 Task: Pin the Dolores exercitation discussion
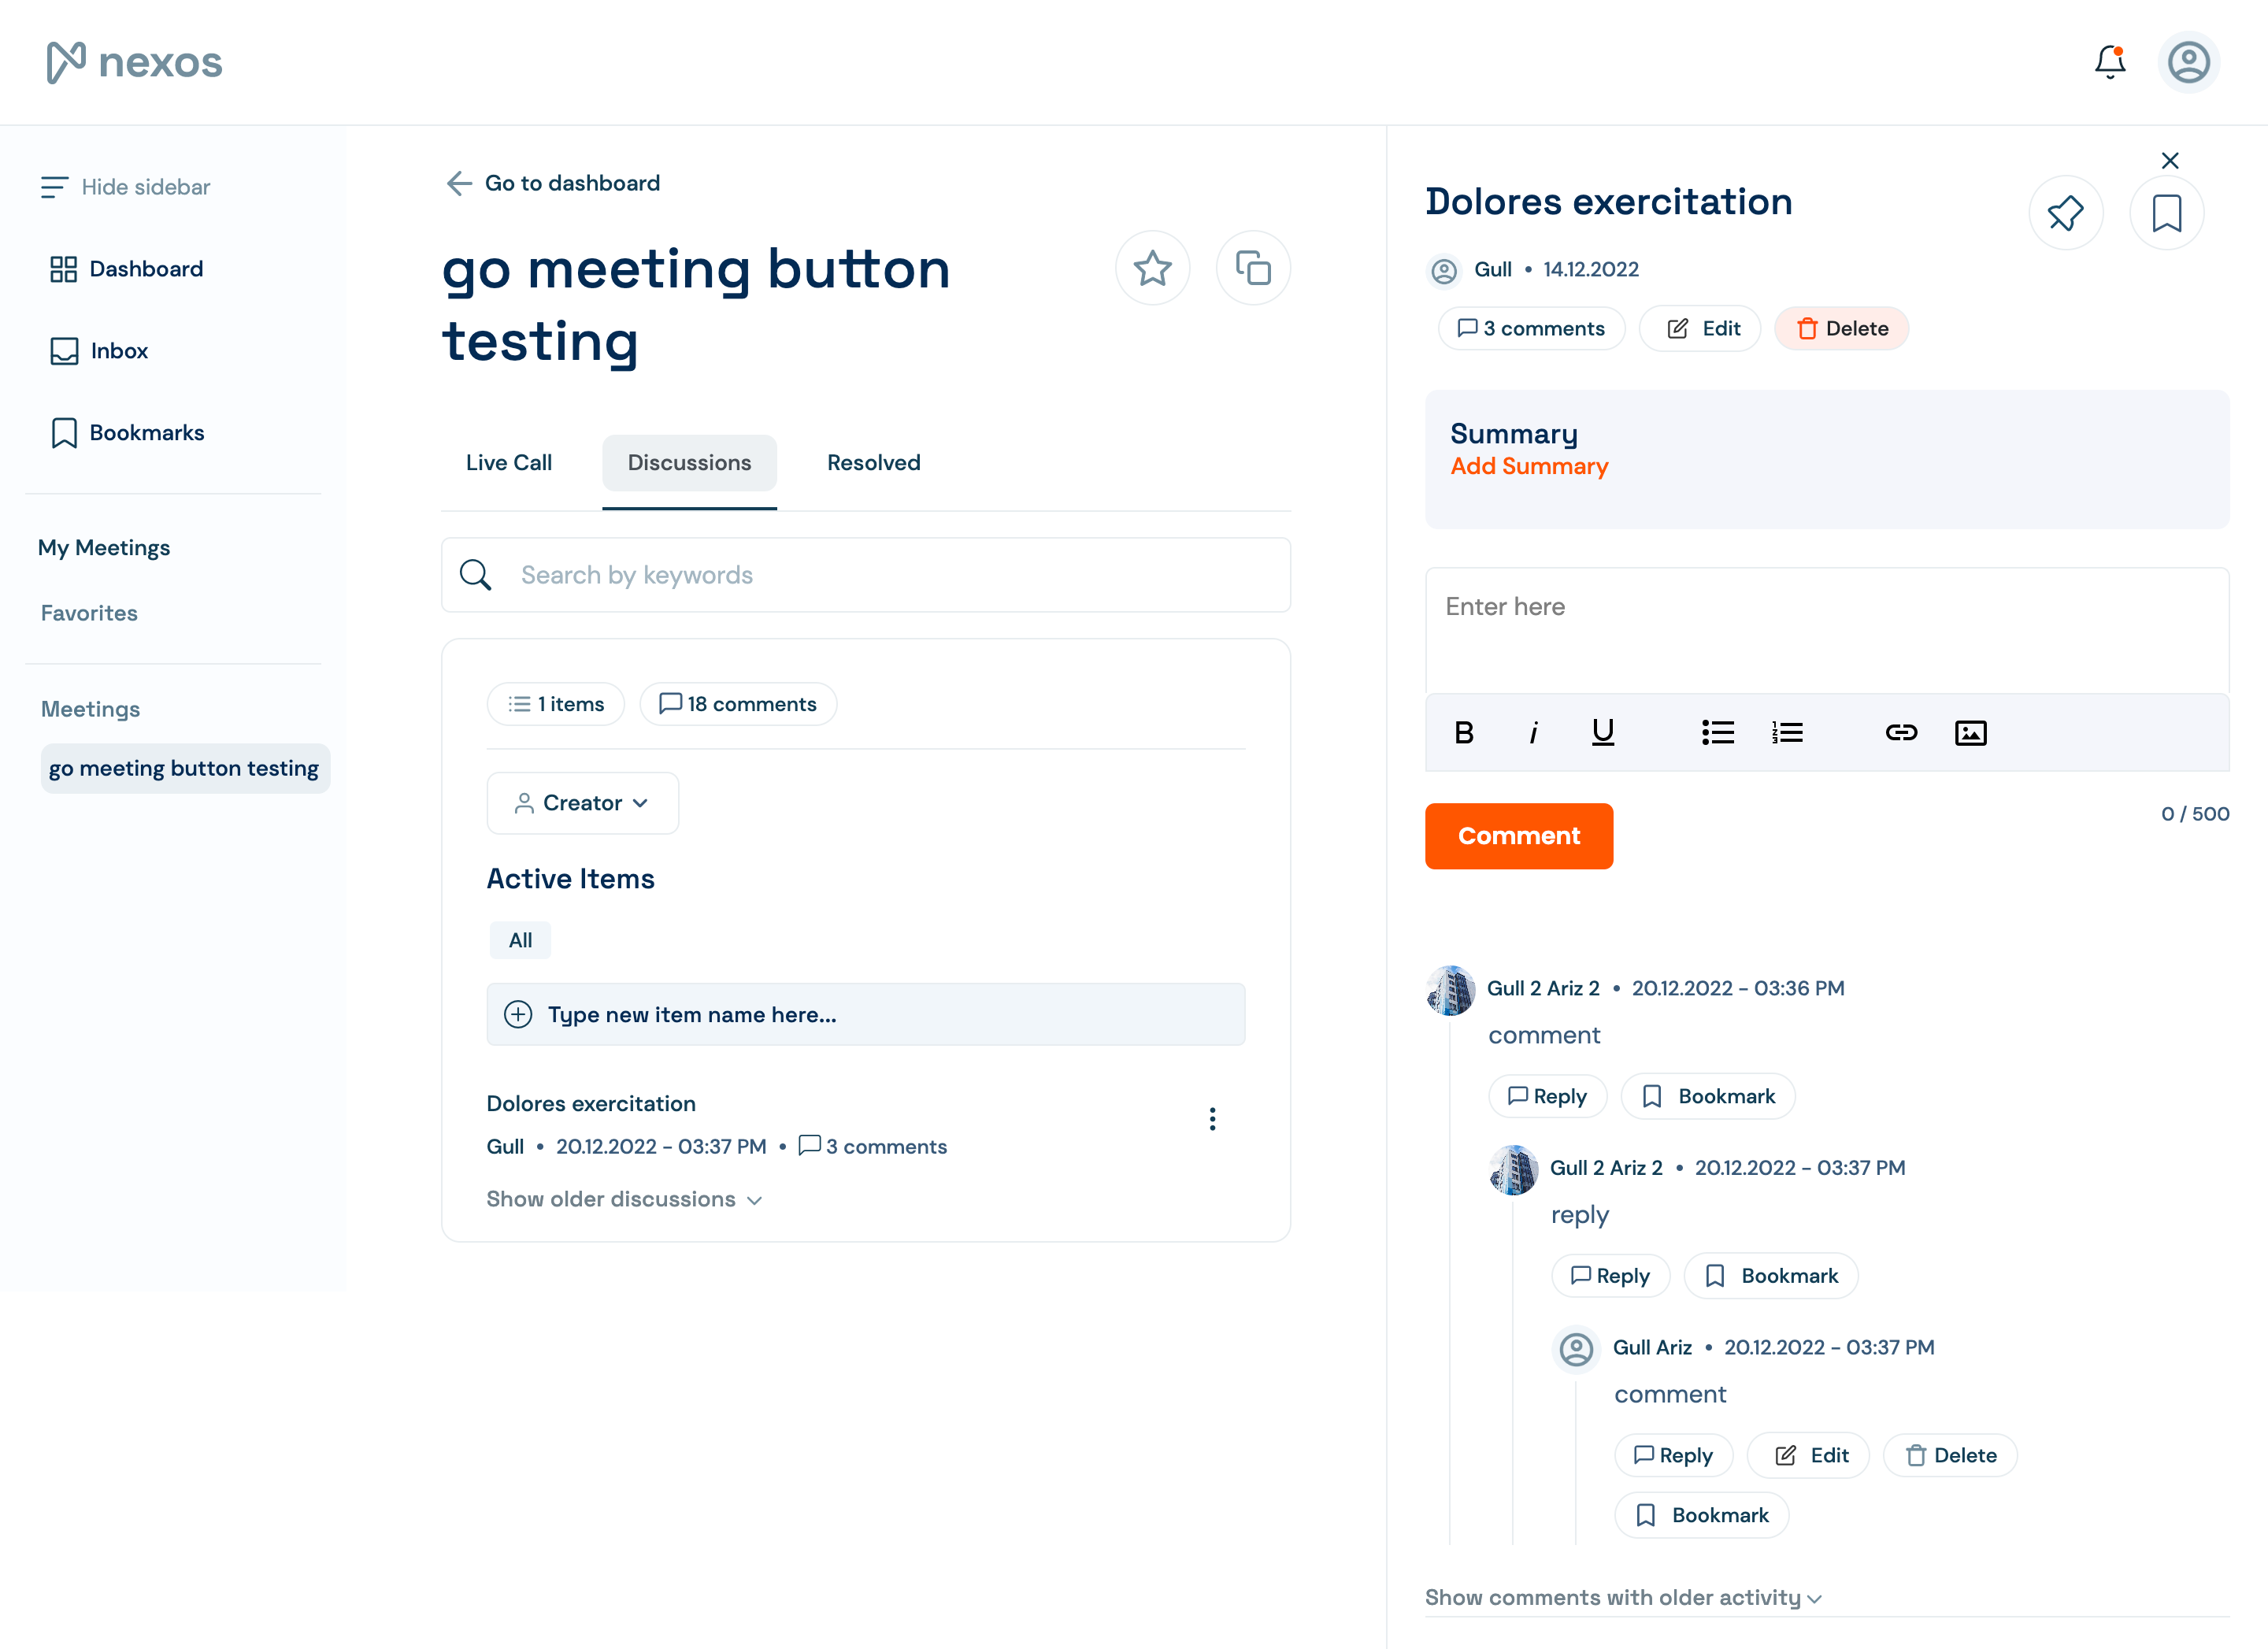[2065, 213]
